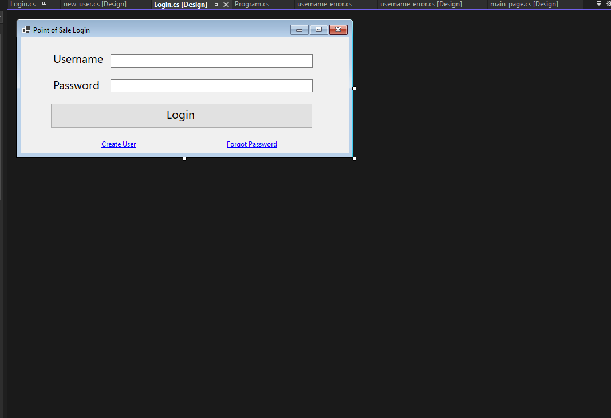Open the username_error.cs code tab
The height and width of the screenshot is (418, 611).
pos(325,4)
